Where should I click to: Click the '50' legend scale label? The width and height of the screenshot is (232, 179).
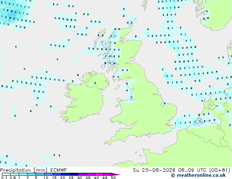[113, 178]
